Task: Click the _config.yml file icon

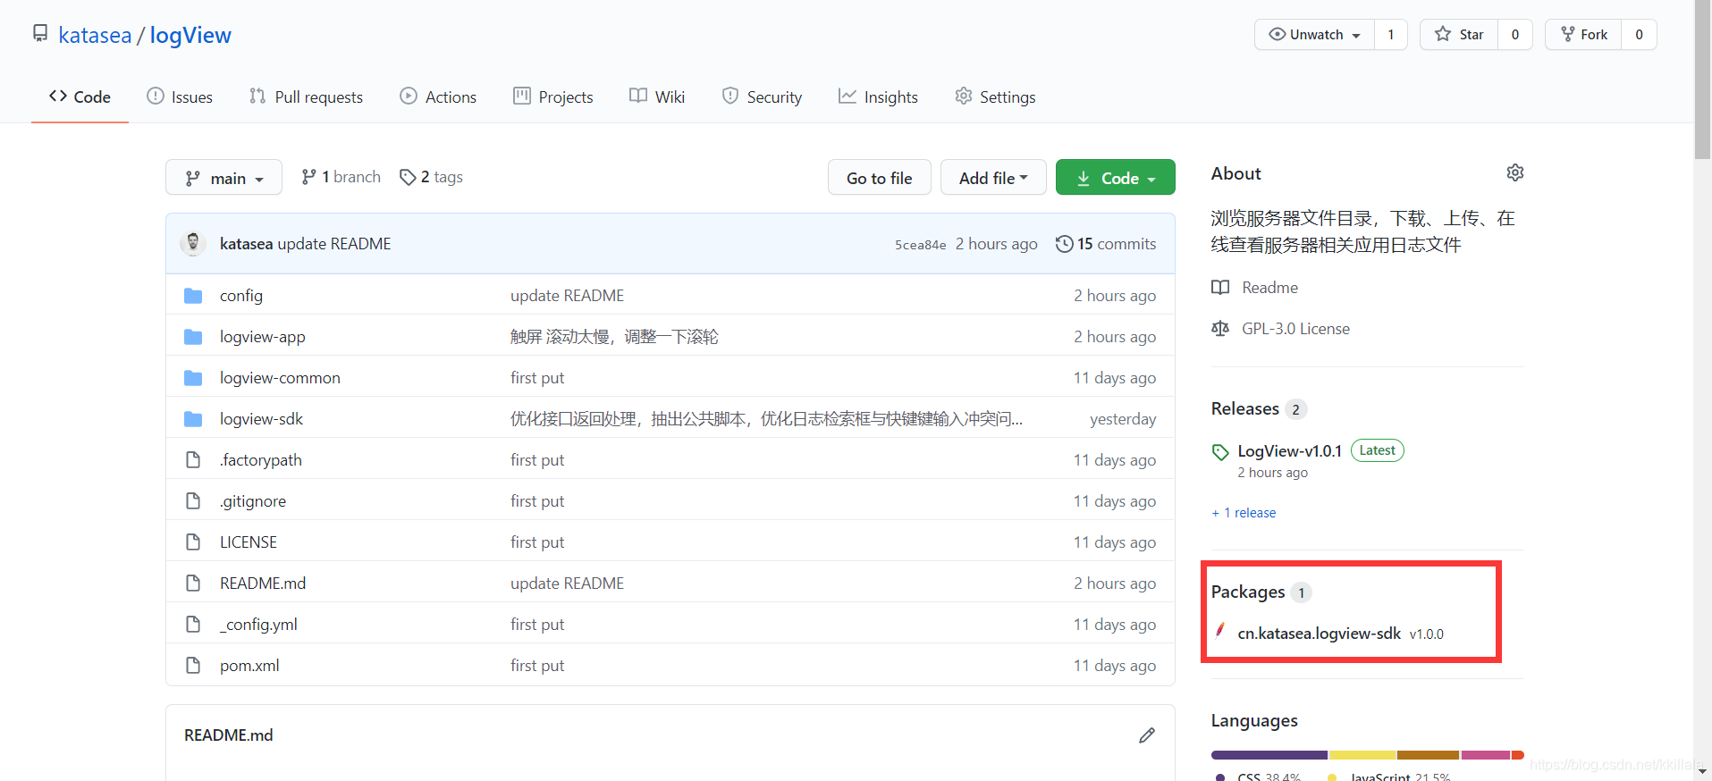Action: [x=193, y=625]
